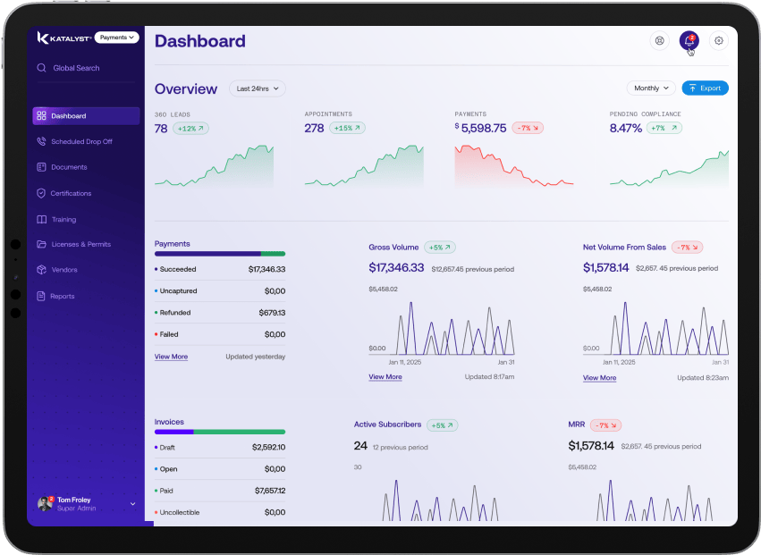Click the Global Search field

76,68
